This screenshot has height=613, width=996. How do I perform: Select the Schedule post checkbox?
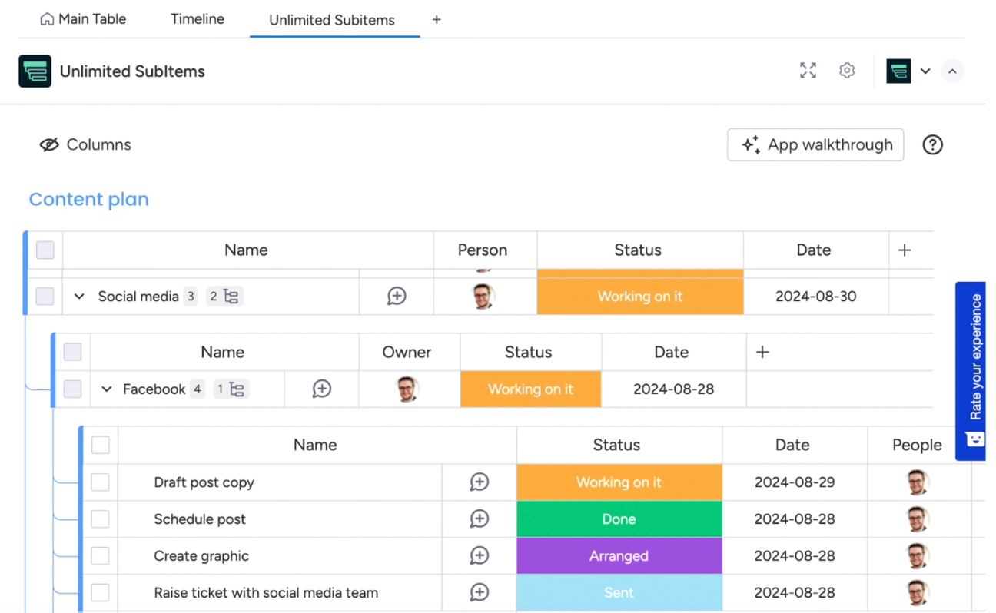[x=100, y=519]
